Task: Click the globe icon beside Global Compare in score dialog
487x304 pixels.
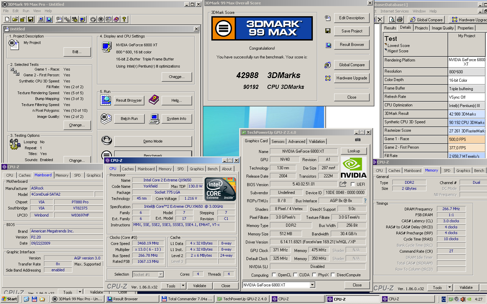Action: coord(328,65)
